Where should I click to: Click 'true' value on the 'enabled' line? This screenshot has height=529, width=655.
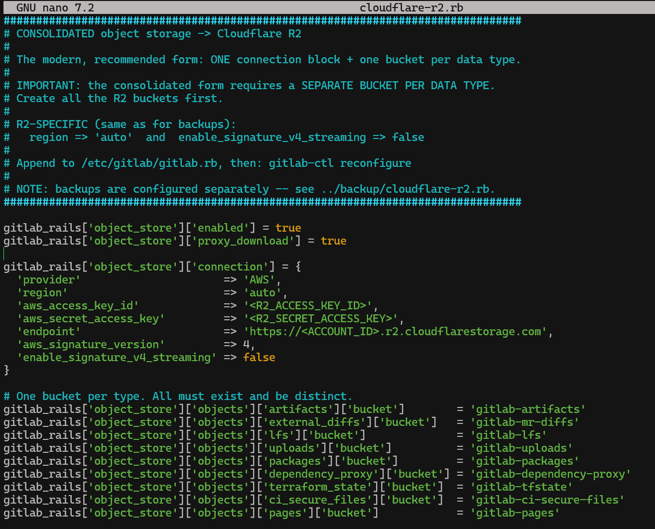pos(288,228)
